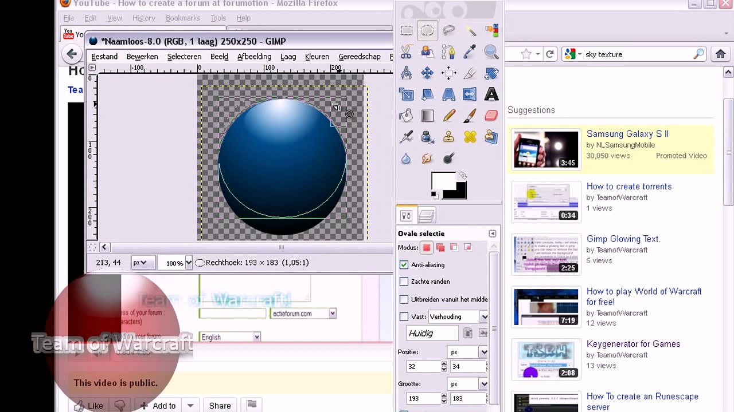
Task: Select the Perspective tool
Action: tap(448, 94)
